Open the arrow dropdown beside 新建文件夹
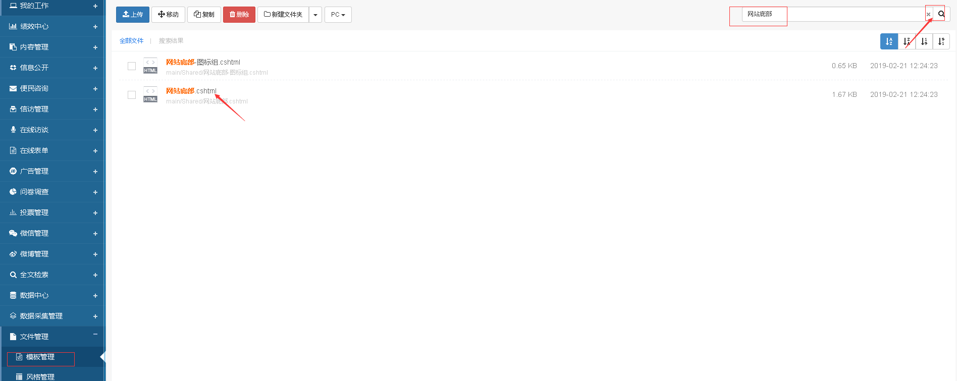The width and height of the screenshot is (957, 381). (x=315, y=15)
